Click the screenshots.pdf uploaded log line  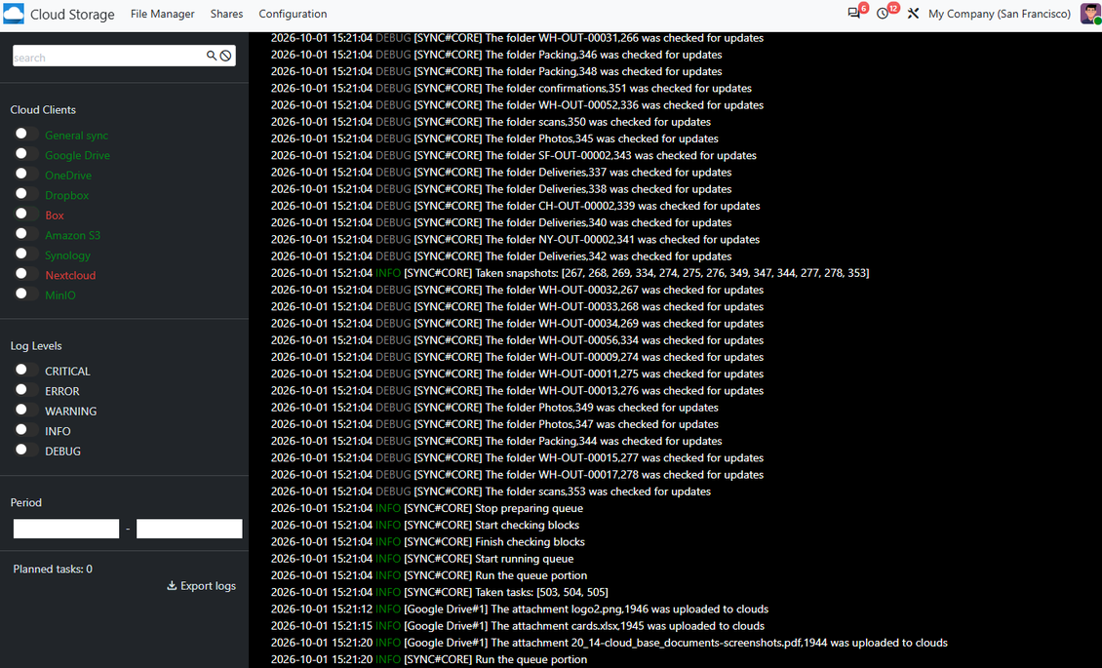610,644
